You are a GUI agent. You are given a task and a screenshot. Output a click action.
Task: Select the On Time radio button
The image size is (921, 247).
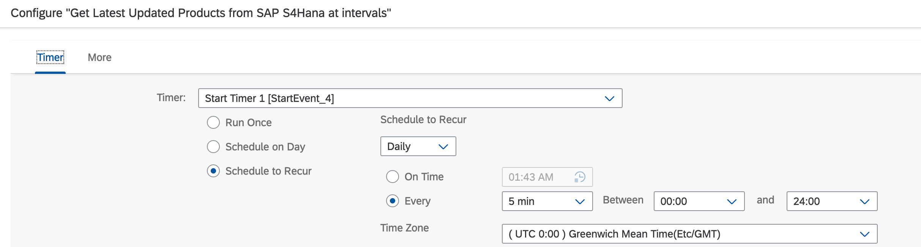(x=392, y=177)
